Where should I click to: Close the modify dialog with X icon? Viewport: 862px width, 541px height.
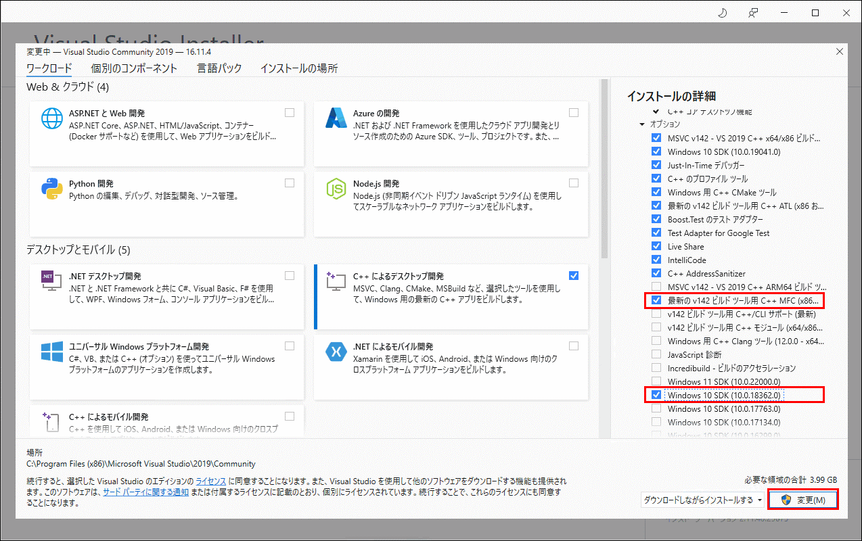(x=840, y=51)
